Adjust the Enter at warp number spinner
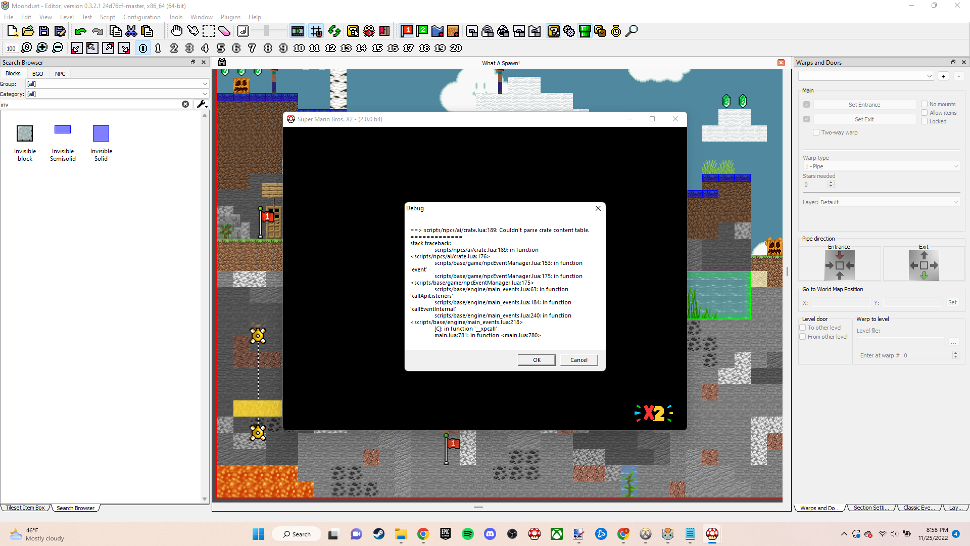970x546 pixels. point(955,355)
